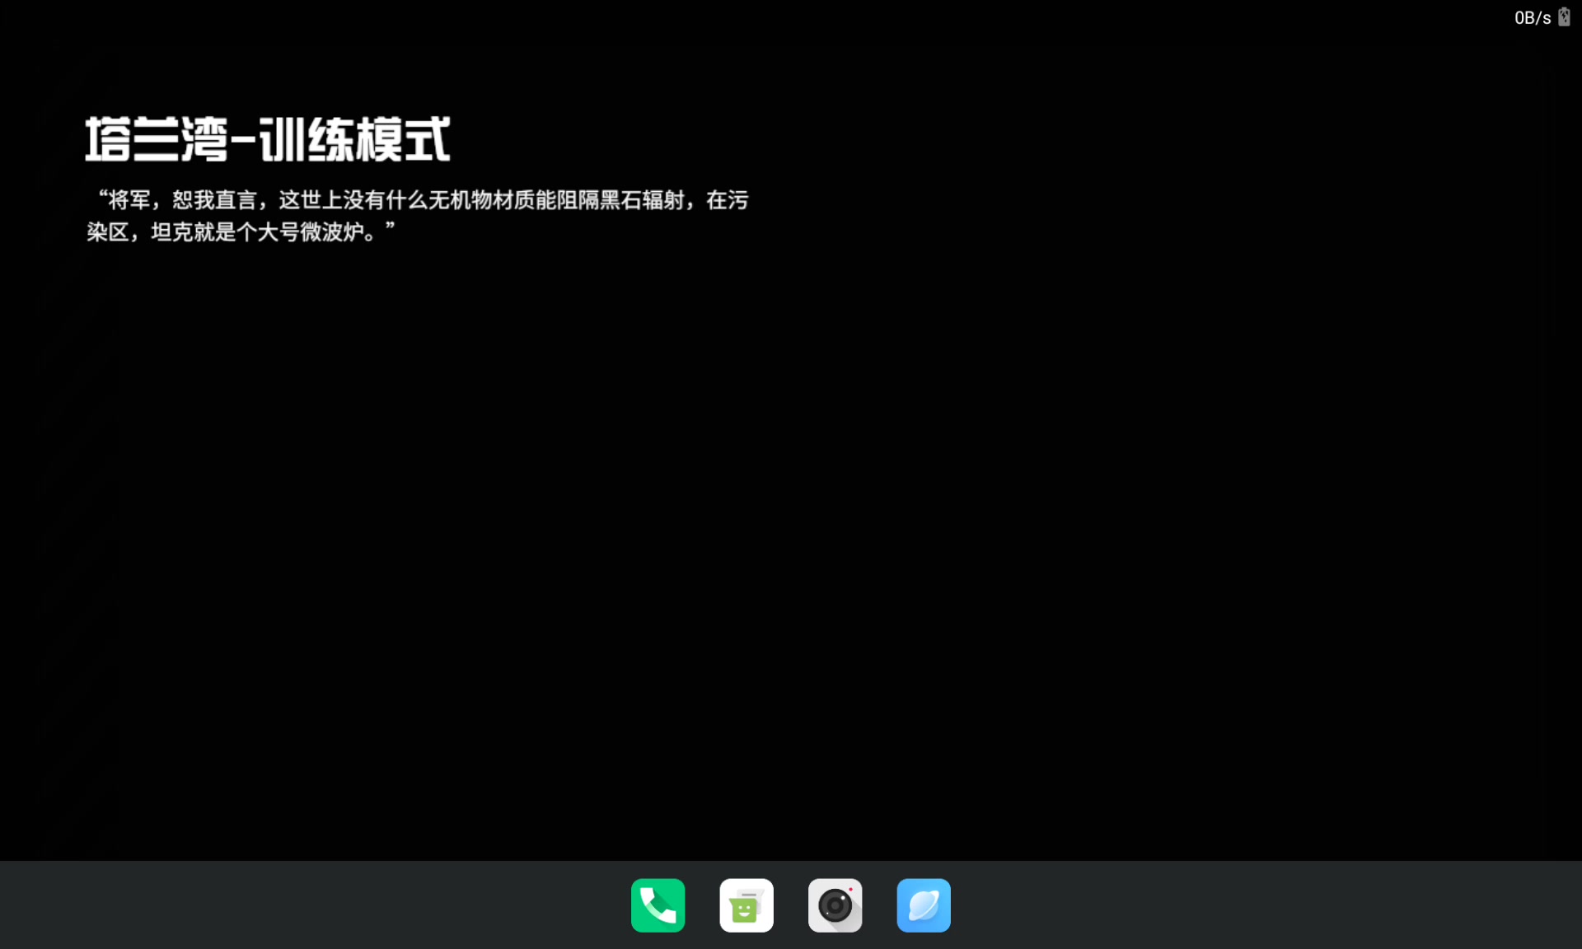
Task: Open the Camera app in the dock
Action: 835,905
